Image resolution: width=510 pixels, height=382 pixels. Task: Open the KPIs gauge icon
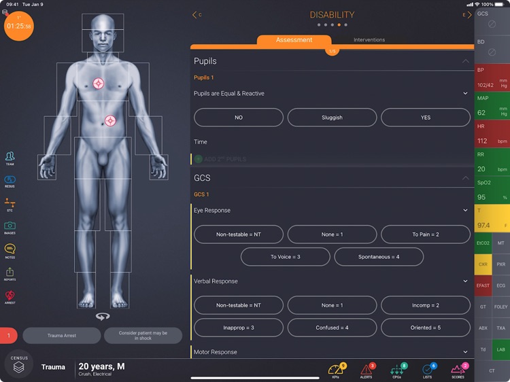pyautogui.click(x=337, y=370)
